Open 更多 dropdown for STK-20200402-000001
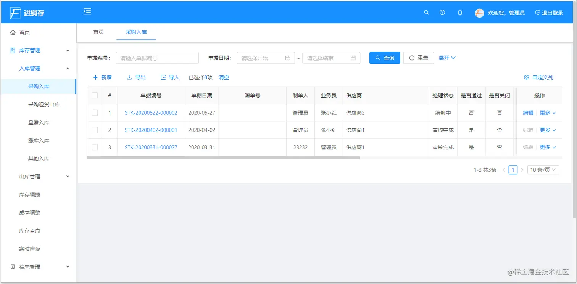The width and height of the screenshot is (577, 284). point(548,130)
